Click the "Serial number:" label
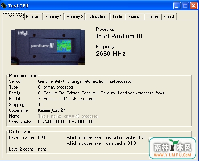The height and width of the screenshot is (161, 199). coord(21,122)
